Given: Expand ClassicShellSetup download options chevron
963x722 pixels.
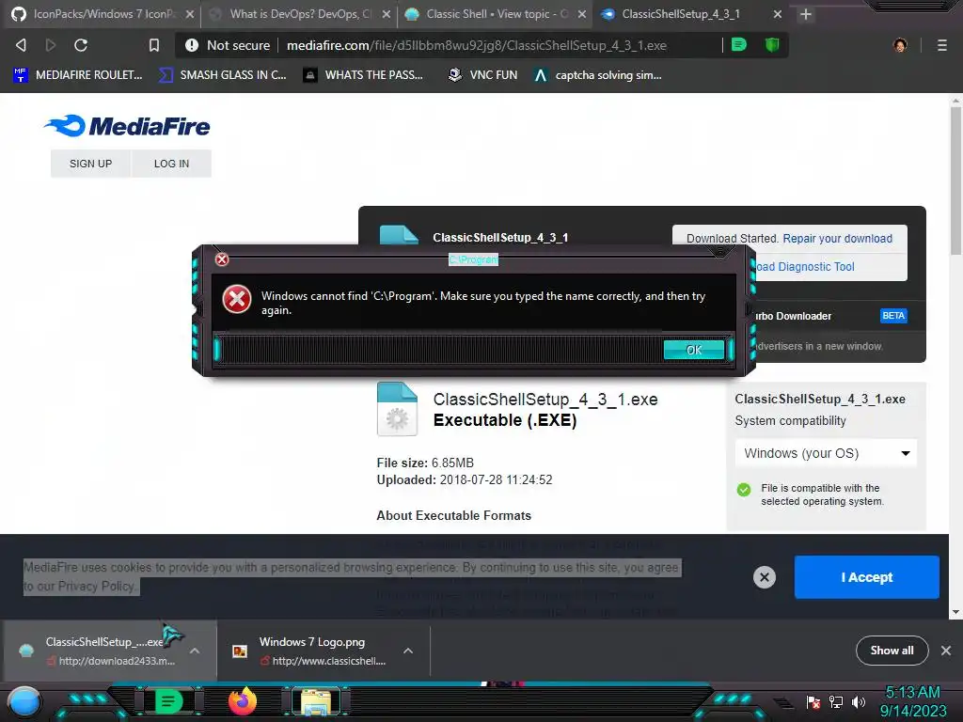Looking at the screenshot, I should pos(194,651).
